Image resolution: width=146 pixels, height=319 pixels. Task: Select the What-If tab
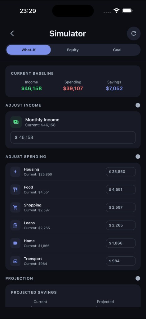pos(29,50)
